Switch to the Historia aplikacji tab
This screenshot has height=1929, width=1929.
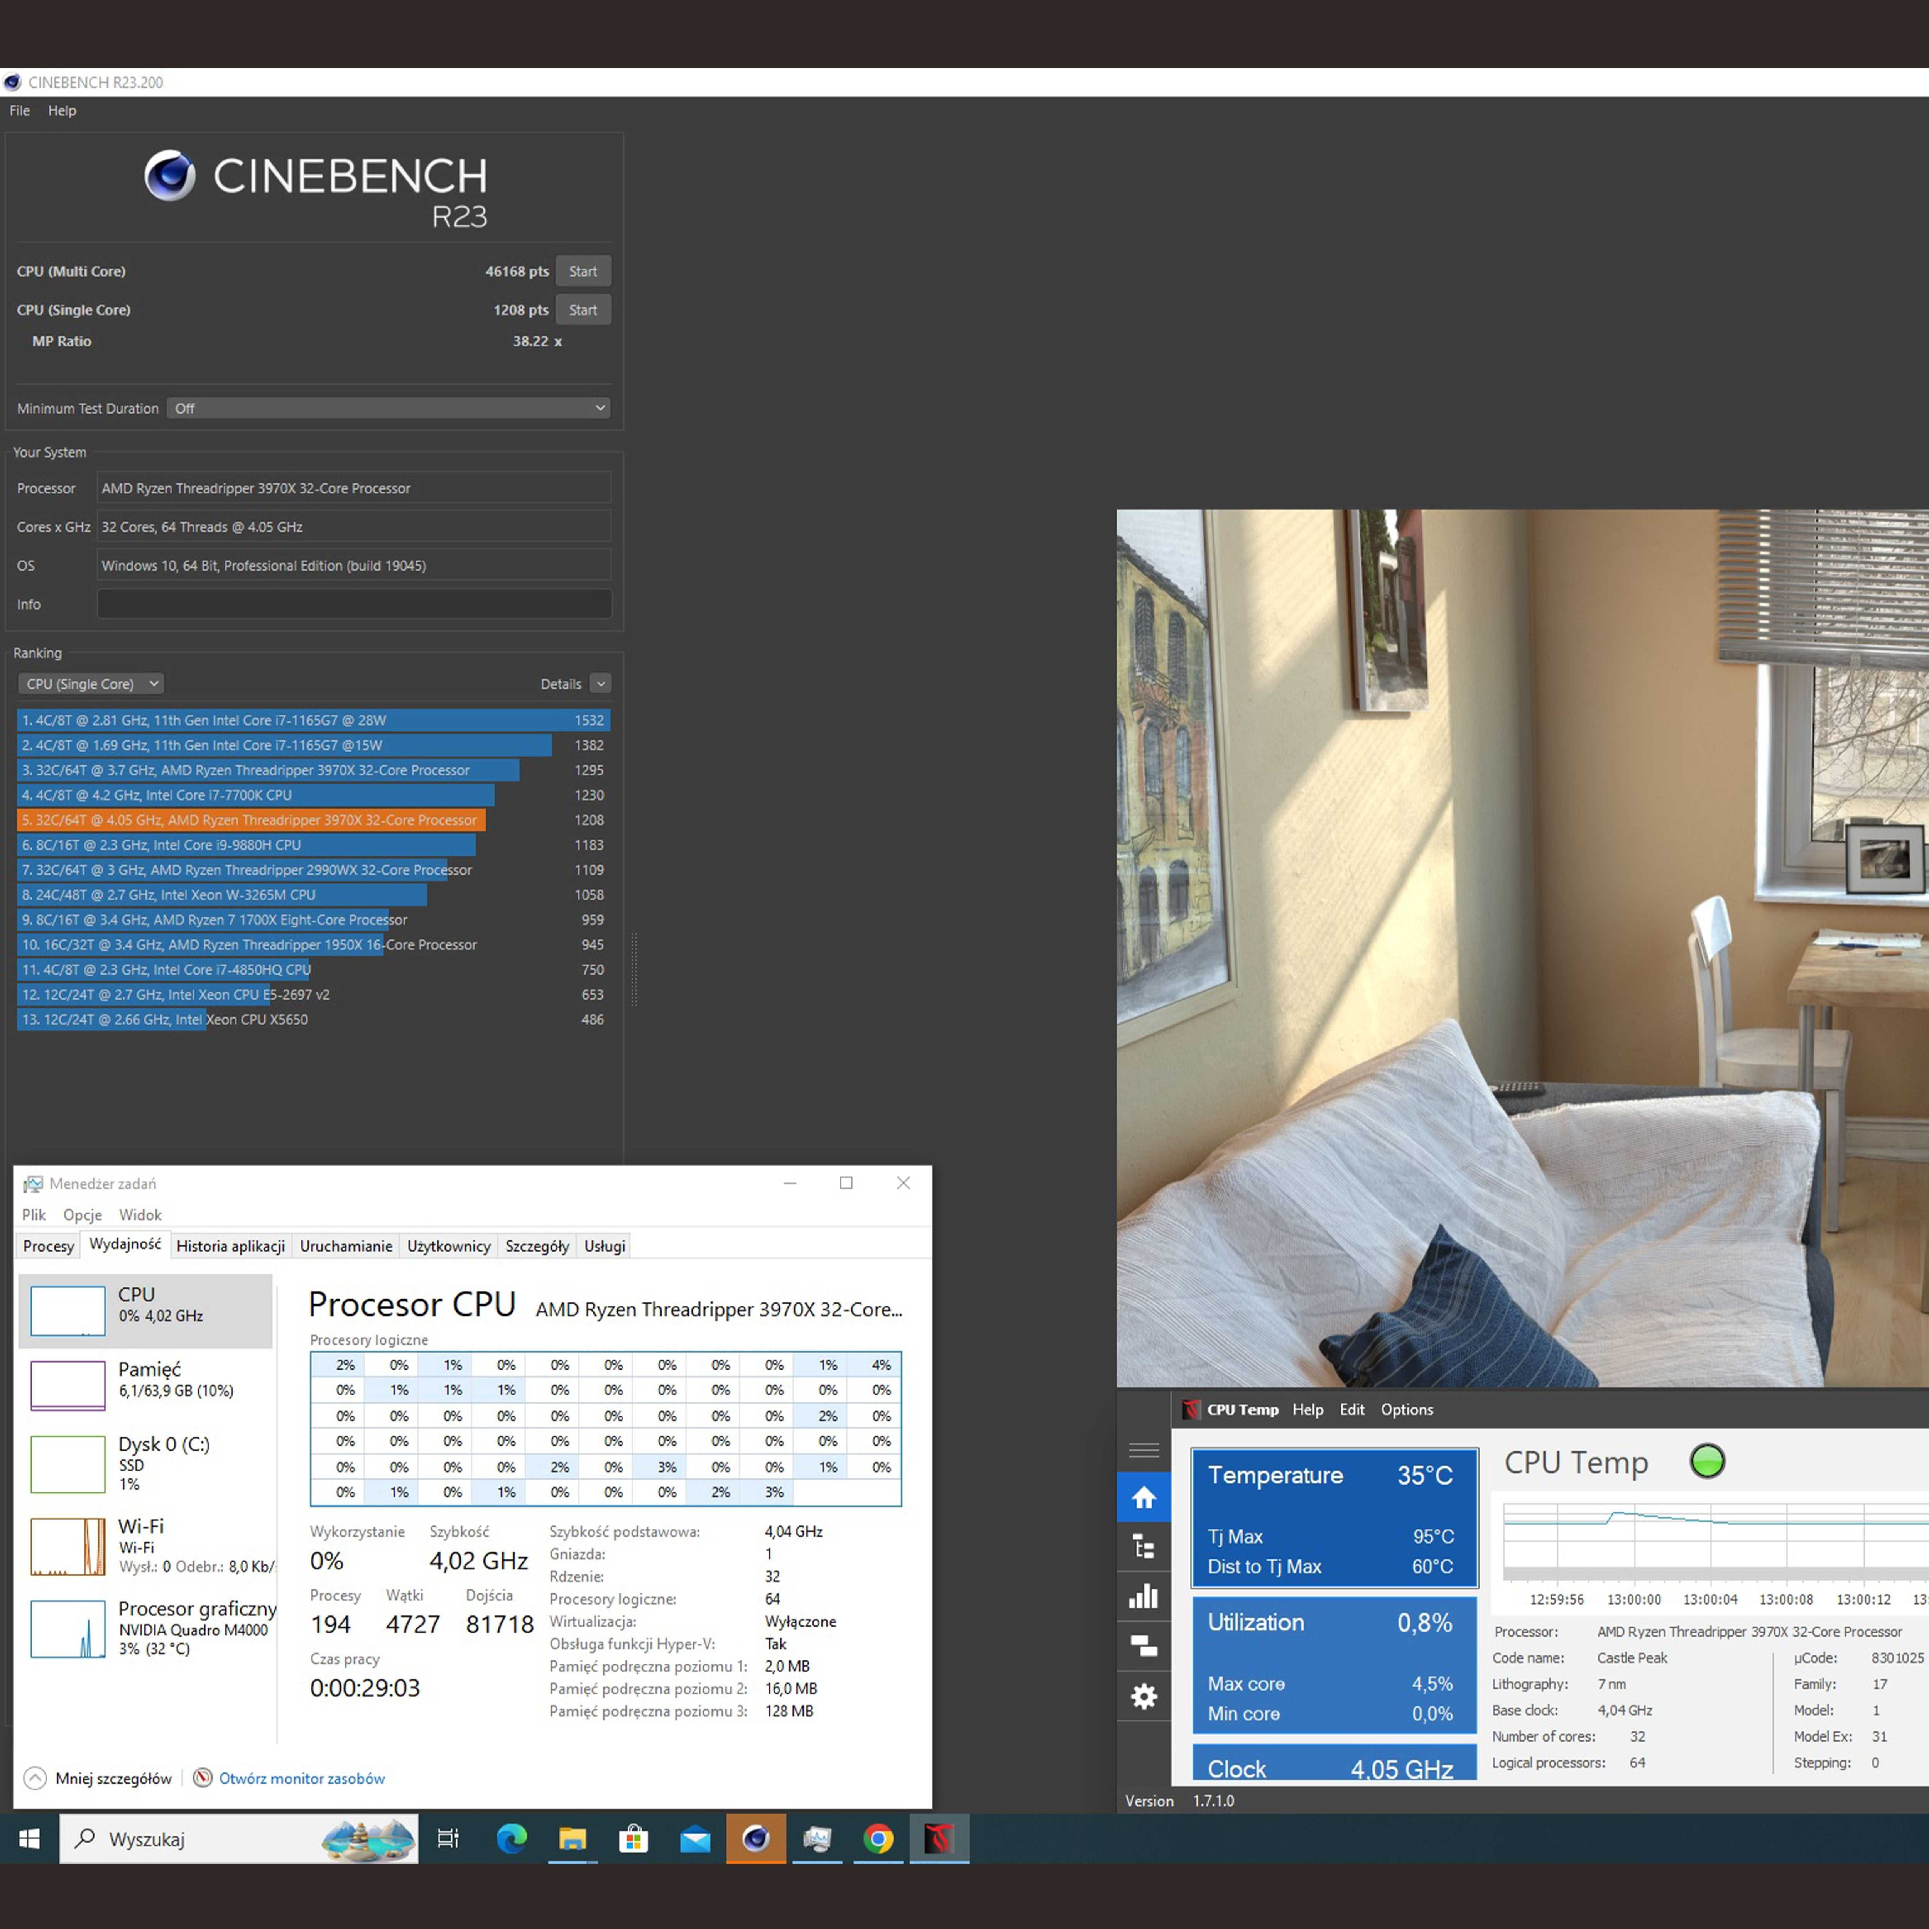[x=231, y=1246]
